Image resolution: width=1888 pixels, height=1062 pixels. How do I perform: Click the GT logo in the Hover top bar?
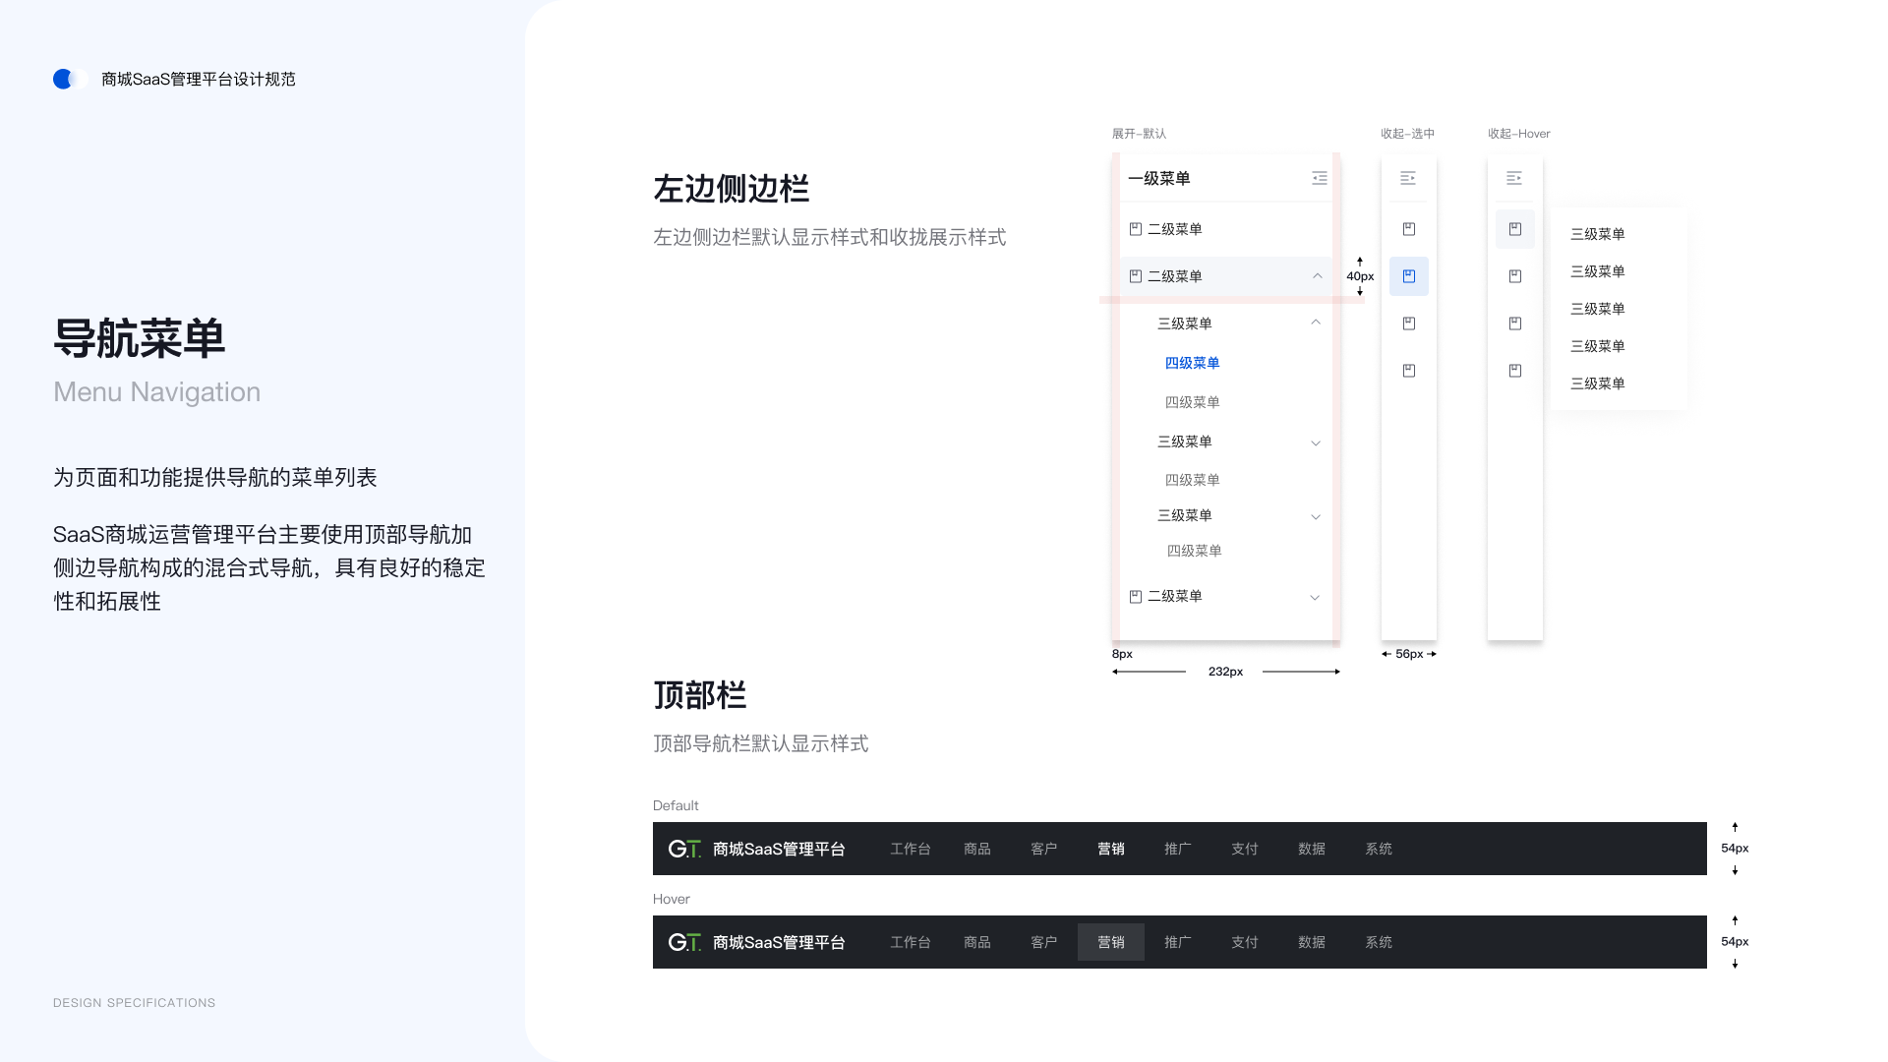(x=685, y=942)
